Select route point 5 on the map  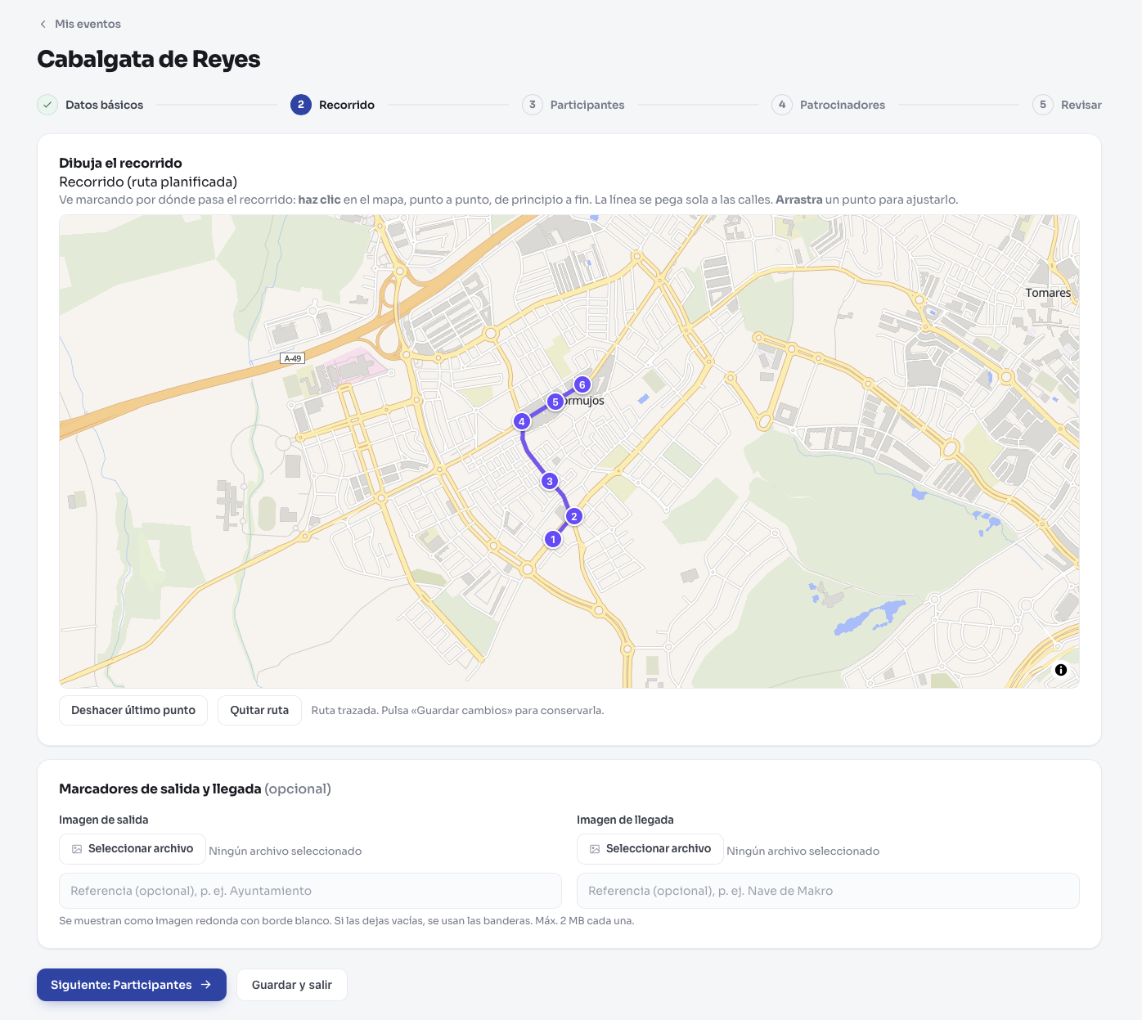pos(555,402)
